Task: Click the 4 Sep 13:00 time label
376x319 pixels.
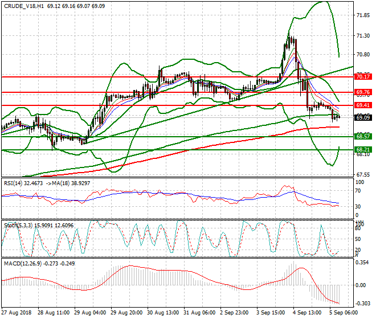Action: tap(307, 313)
